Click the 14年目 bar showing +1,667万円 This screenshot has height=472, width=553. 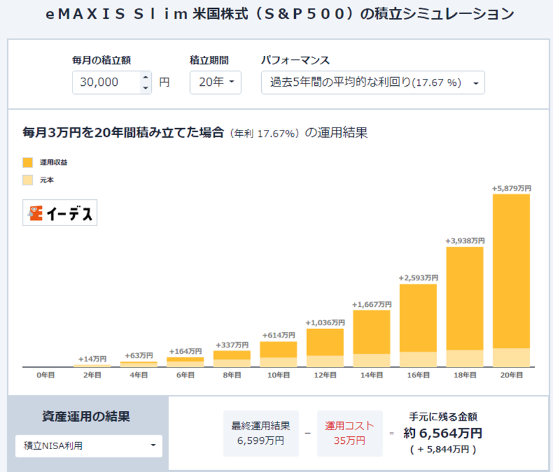tap(372, 338)
